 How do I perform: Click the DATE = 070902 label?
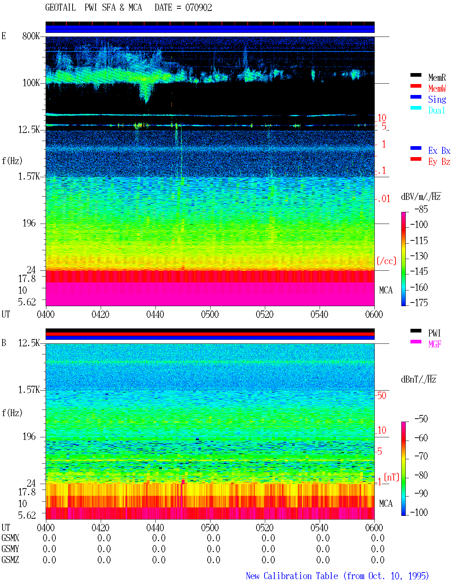[183, 7]
